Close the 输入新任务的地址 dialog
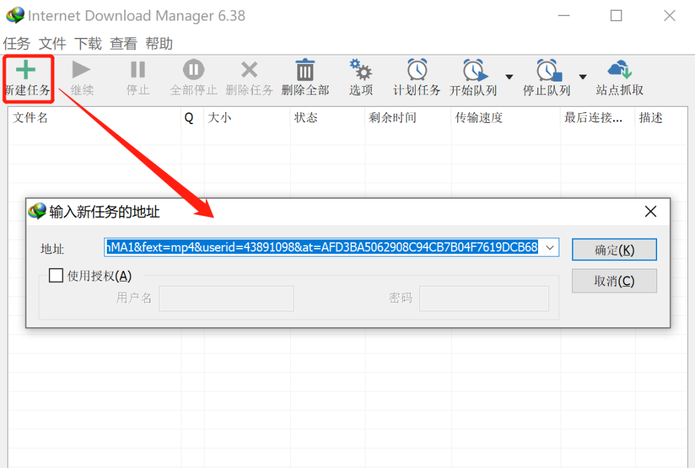This screenshot has height=468, width=695. [x=650, y=212]
